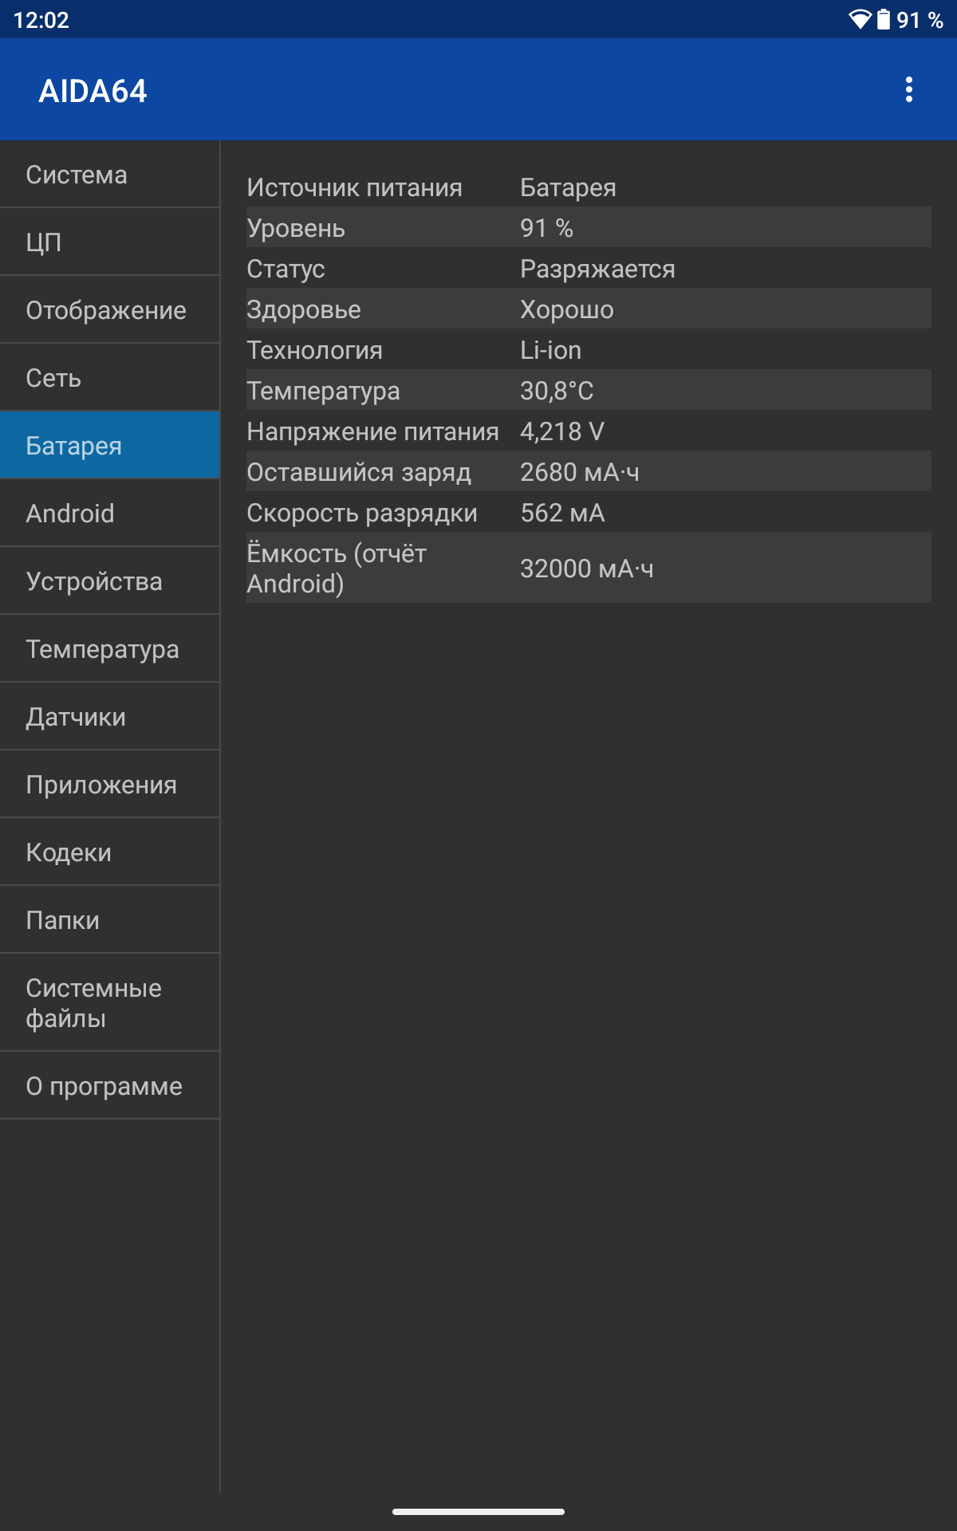This screenshot has height=1531, width=957.
Task: Select the Батарея section
Action: pyautogui.click(x=110, y=446)
